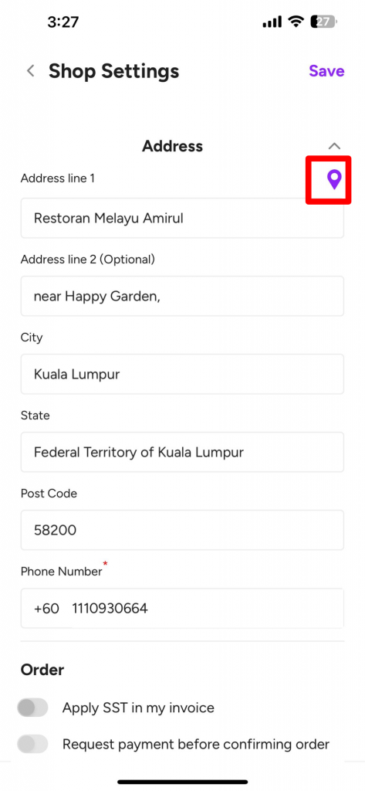Tap the Address section heading

point(172,146)
